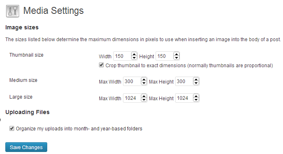Viewport: 283px width, 154px height.
Task: Click the Organize my uploads label text
Action: coord(79,129)
